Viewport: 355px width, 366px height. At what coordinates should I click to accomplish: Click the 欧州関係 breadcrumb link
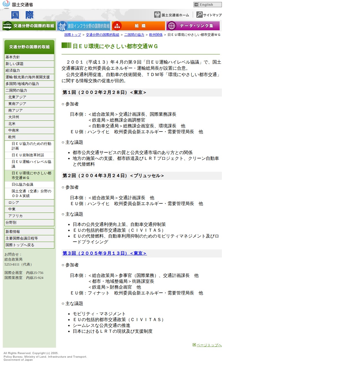tap(156, 35)
